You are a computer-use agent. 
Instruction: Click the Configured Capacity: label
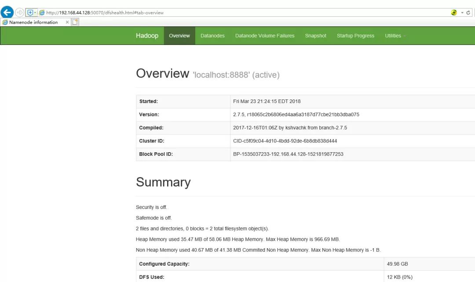coord(164,264)
